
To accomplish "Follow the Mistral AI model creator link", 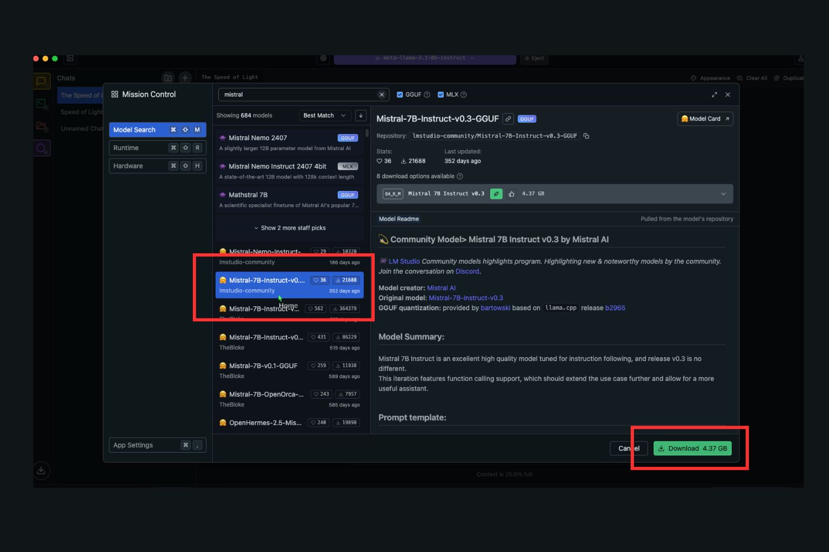I will pos(441,288).
